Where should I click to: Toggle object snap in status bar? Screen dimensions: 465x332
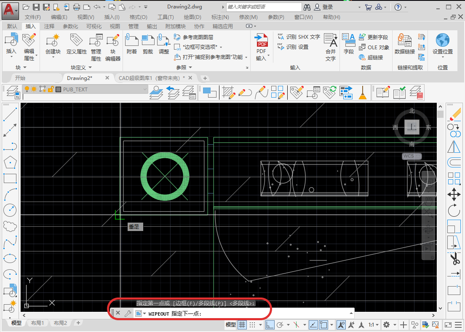coord(323,325)
